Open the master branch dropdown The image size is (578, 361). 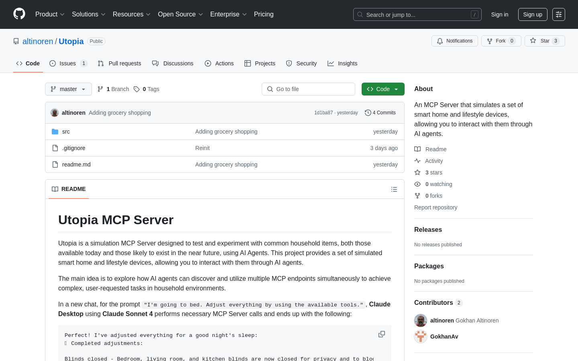tap(68, 89)
